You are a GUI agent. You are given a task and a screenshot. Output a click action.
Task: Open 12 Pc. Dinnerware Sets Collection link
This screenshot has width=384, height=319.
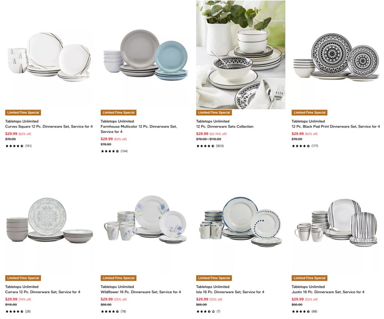tap(225, 127)
